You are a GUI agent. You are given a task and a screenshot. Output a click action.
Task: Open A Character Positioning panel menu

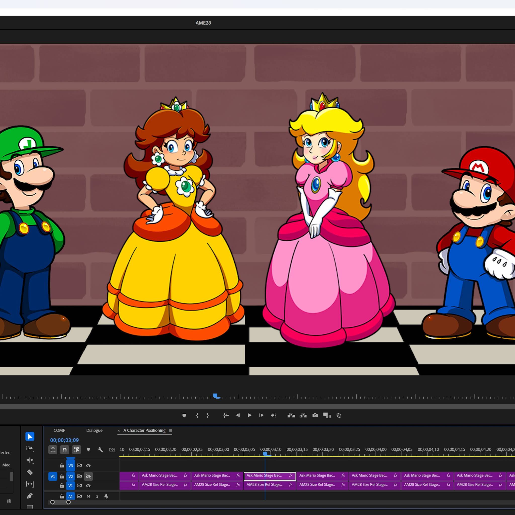pos(170,431)
